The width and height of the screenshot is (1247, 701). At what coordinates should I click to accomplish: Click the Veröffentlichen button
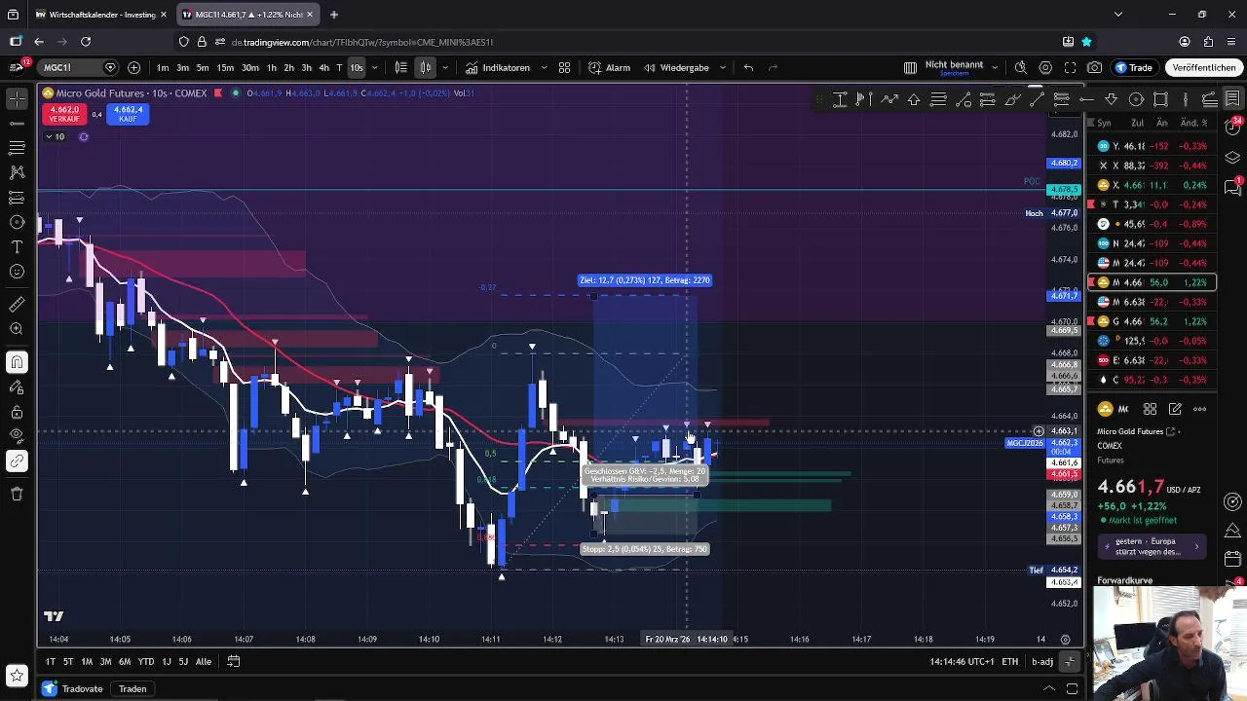(1204, 67)
